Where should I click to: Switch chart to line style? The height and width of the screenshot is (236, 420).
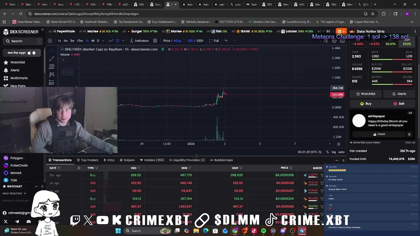click(x=111, y=41)
